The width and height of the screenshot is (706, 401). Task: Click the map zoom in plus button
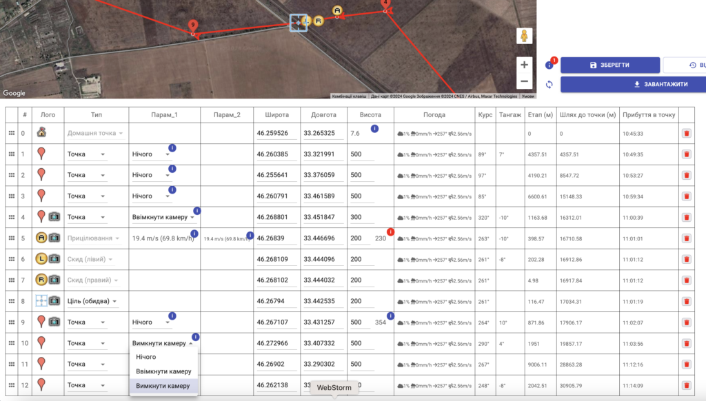point(524,65)
